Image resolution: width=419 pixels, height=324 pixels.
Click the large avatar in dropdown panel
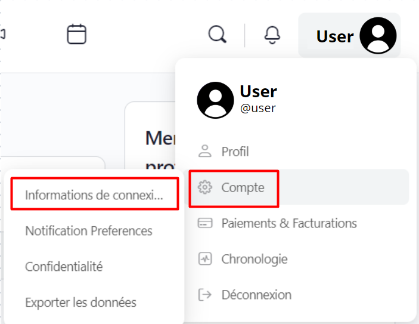(x=215, y=100)
